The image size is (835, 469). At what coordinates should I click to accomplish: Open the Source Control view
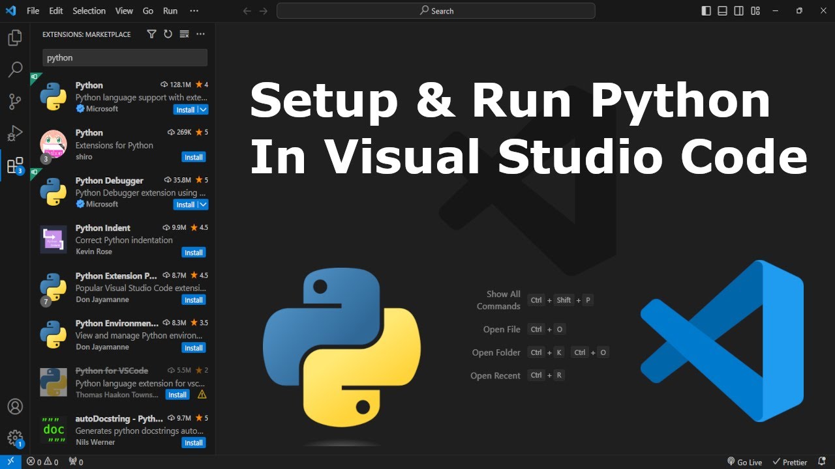click(x=14, y=101)
